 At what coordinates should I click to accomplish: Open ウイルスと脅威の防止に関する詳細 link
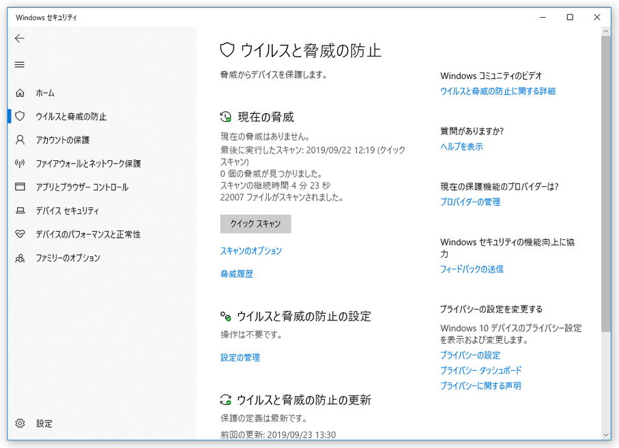[498, 91]
